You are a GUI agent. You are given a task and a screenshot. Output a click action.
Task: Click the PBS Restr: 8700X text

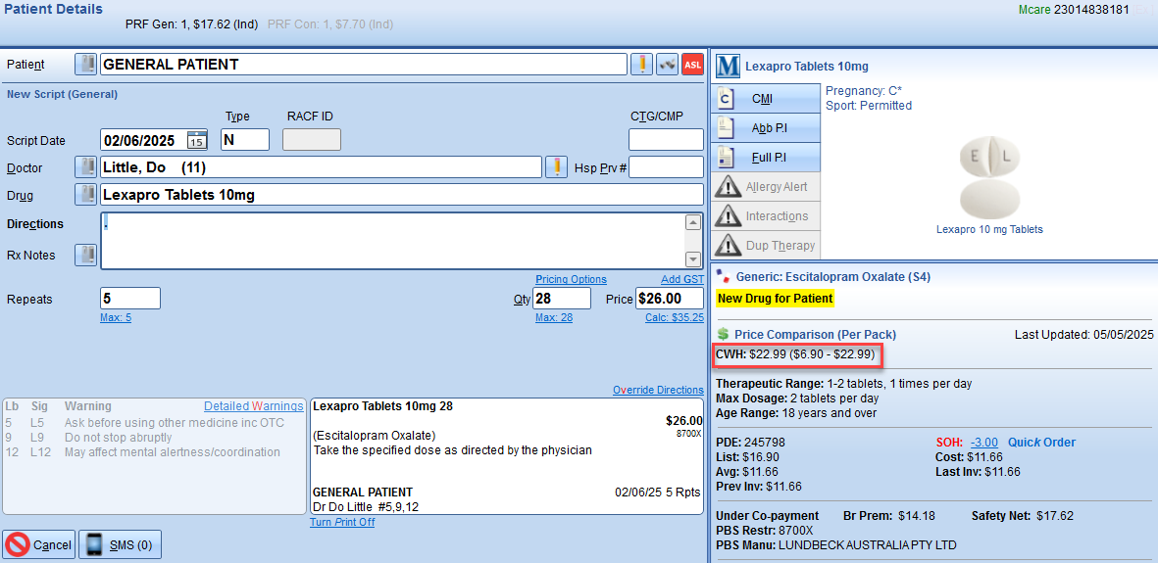(765, 531)
